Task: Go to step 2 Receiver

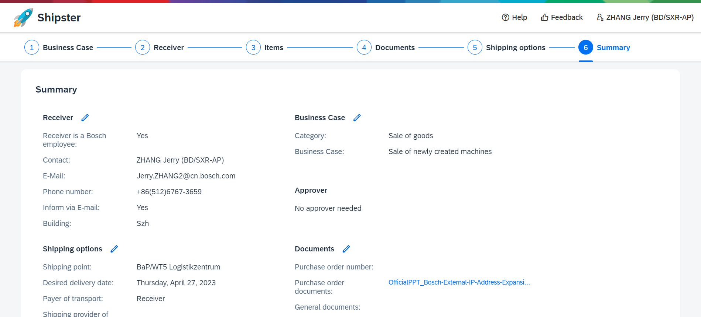Action: [168, 48]
